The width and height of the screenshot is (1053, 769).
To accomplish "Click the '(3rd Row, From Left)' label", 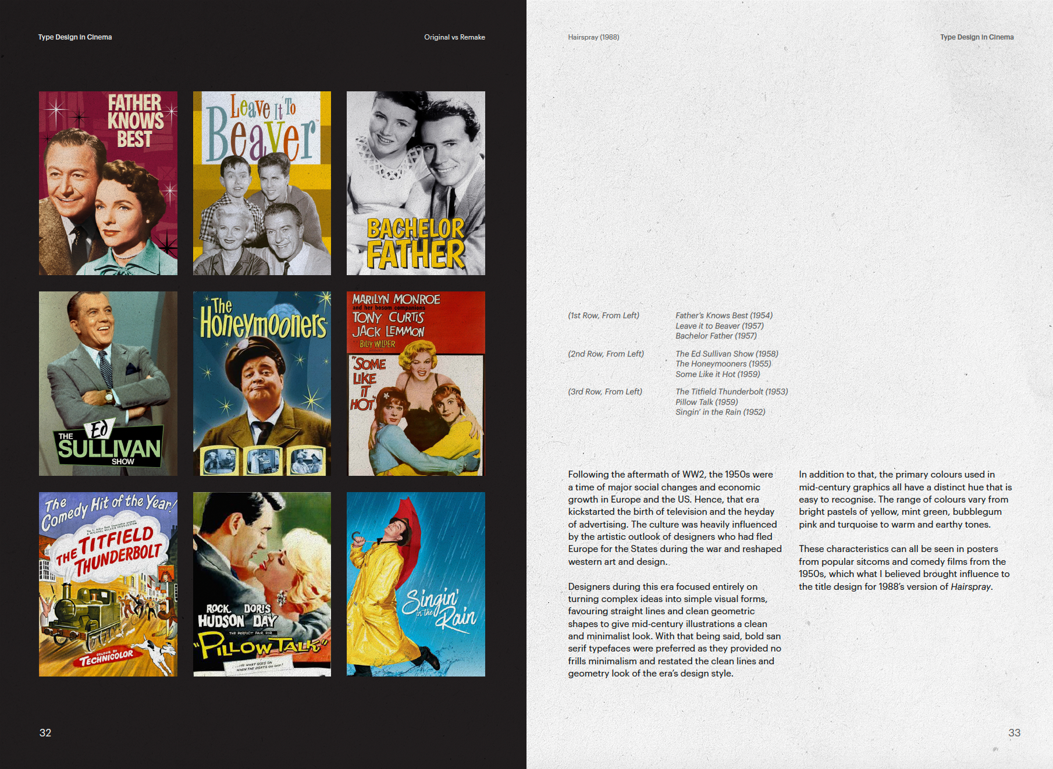I will [605, 392].
